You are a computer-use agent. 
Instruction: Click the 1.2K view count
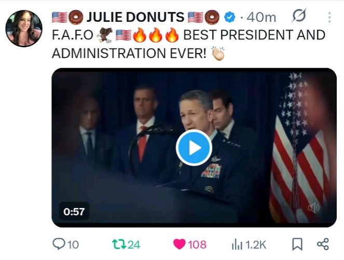point(255,244)
